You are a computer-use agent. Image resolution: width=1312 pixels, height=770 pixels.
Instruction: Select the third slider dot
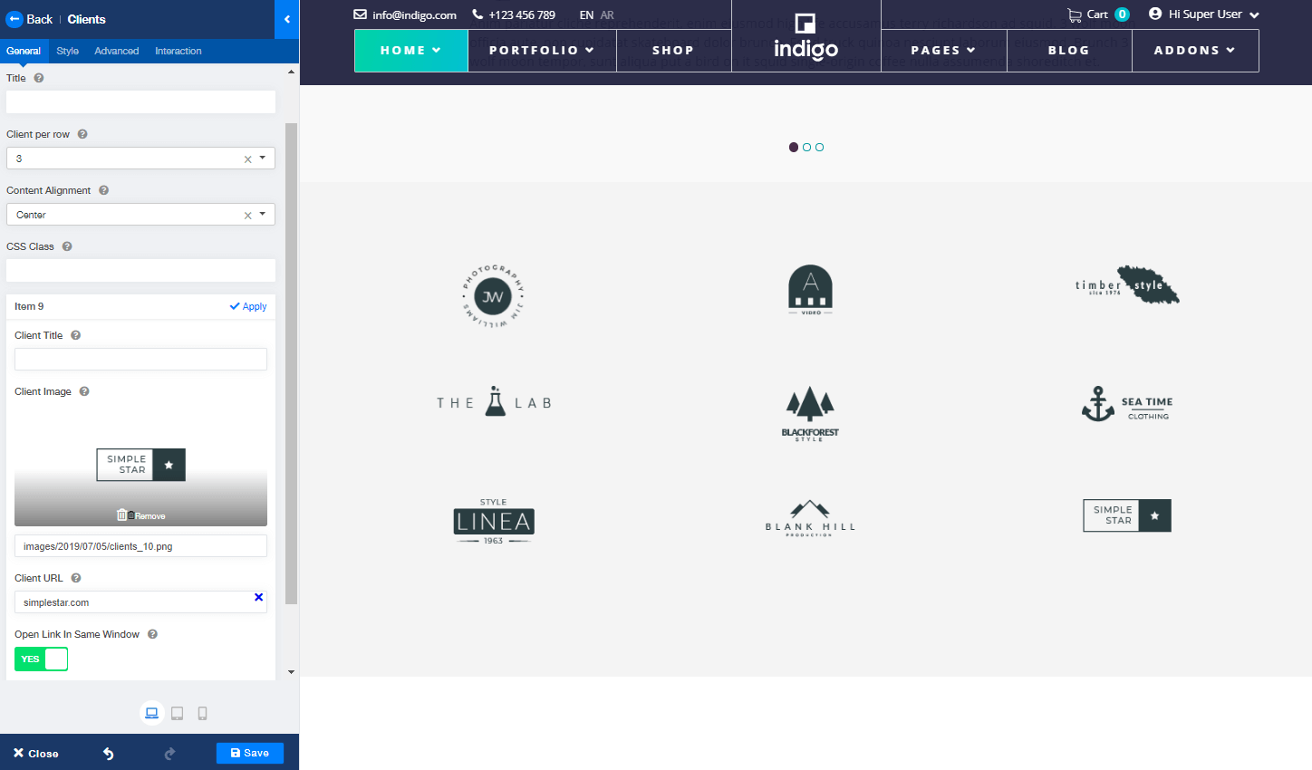pos(819,147)
